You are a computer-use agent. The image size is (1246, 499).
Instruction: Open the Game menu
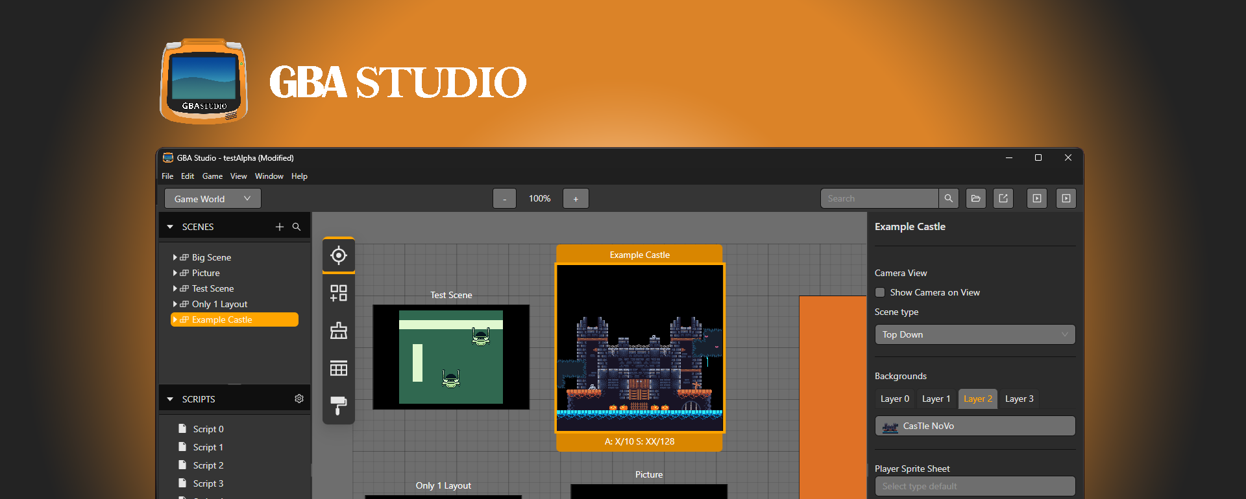click(212, 176)
